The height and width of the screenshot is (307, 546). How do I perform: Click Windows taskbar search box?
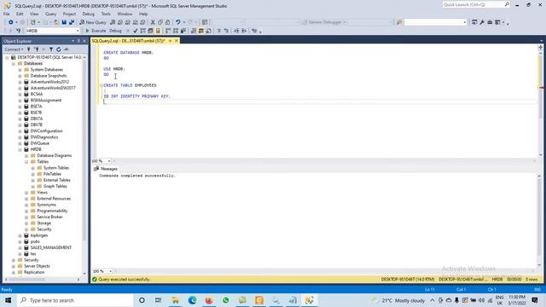(75, 300)
